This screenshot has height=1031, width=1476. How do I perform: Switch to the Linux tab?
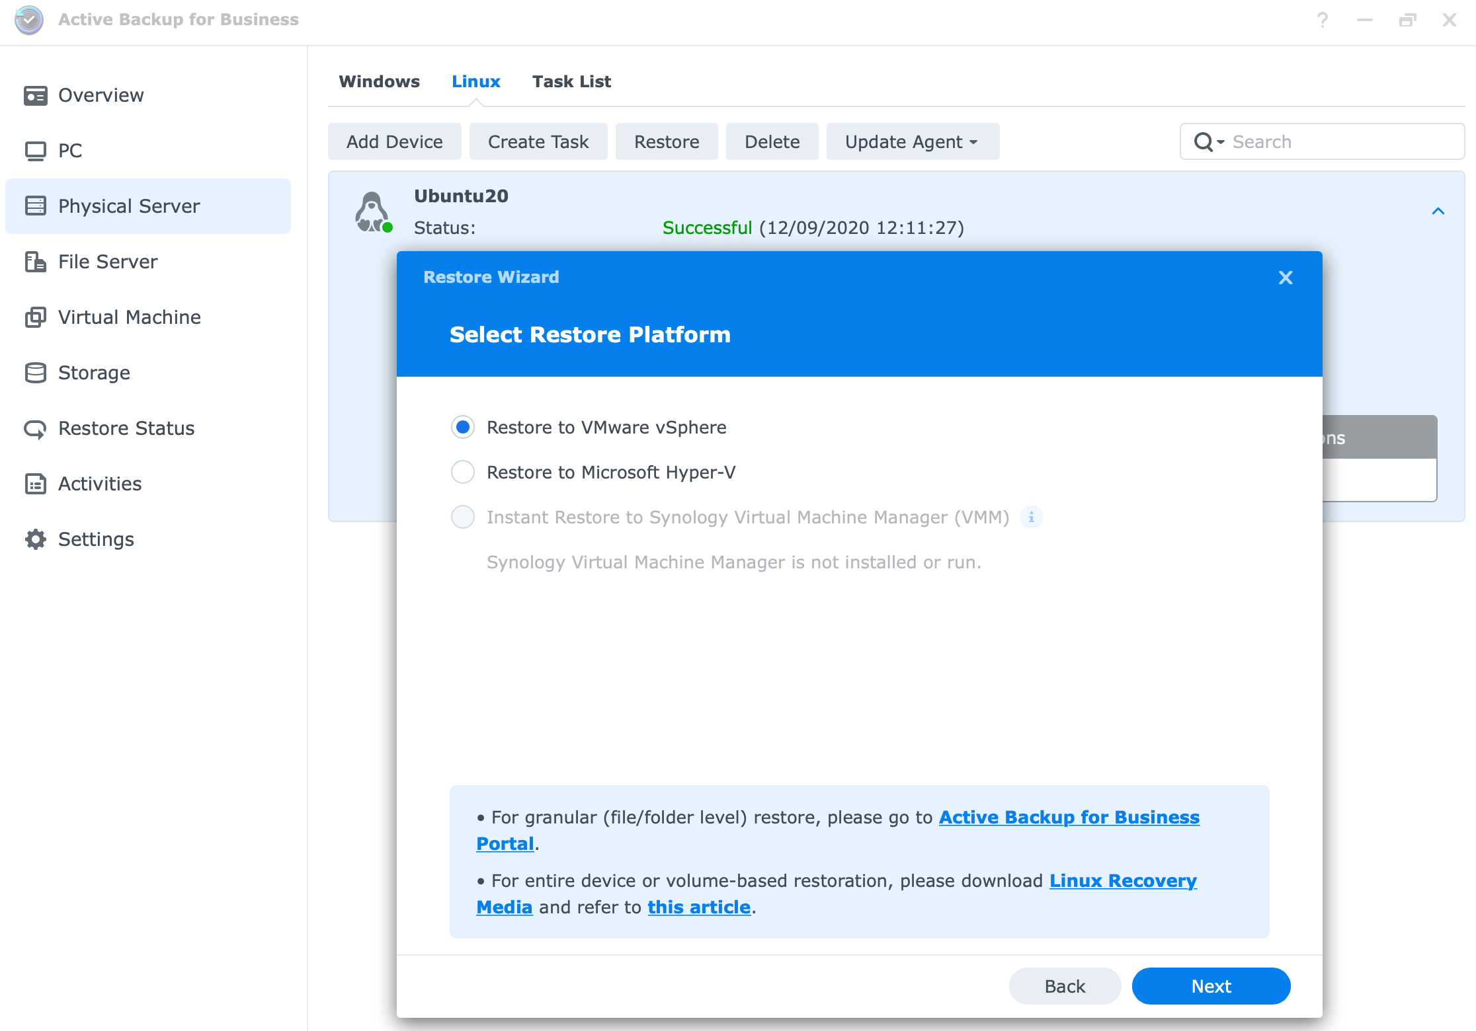click(476, 81)
